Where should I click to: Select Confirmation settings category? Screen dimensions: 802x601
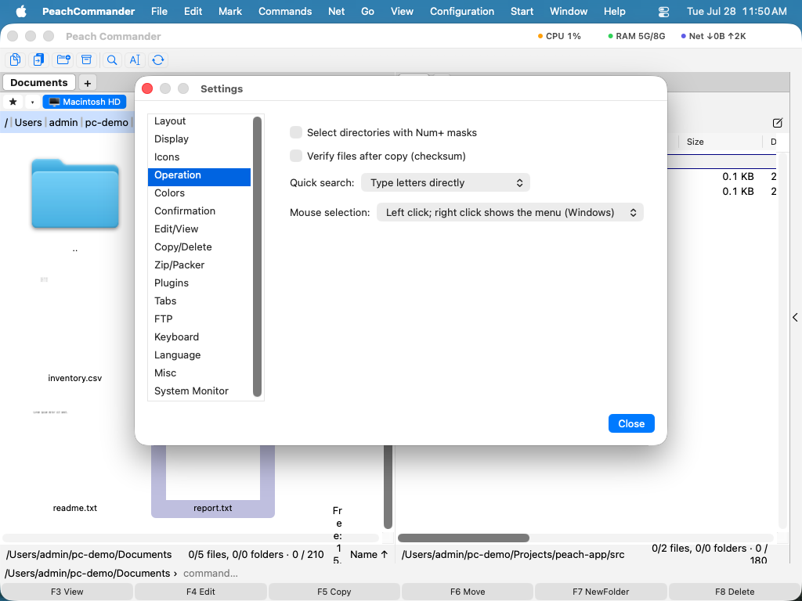pos(199,211)
